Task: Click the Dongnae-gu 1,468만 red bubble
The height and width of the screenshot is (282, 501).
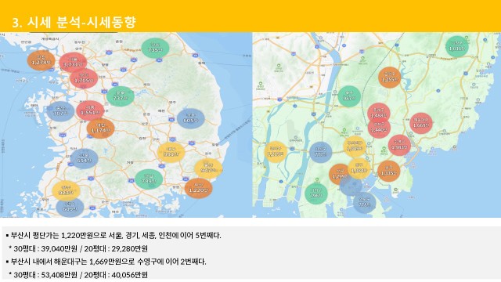Action: coord(379,113)
